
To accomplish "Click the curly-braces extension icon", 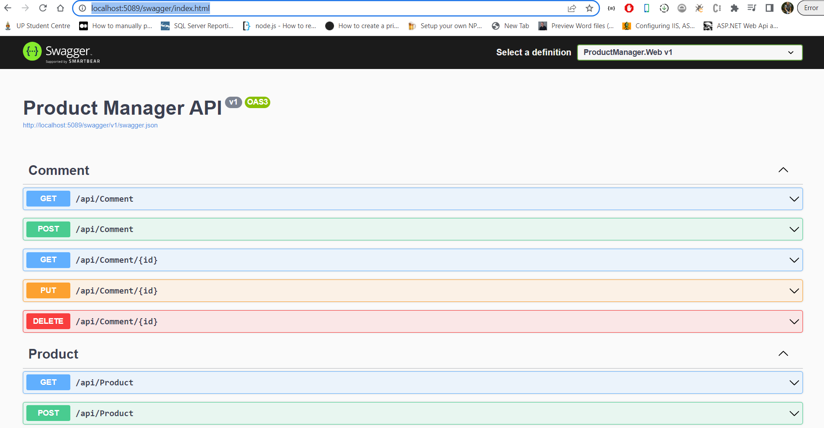I will click(611, 8).
